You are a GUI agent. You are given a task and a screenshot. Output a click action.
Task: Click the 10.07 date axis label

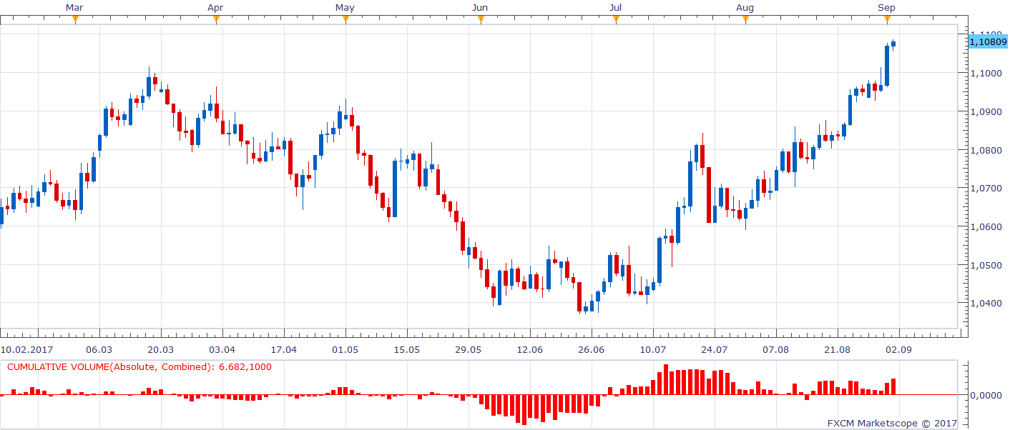tap(653, 350)
